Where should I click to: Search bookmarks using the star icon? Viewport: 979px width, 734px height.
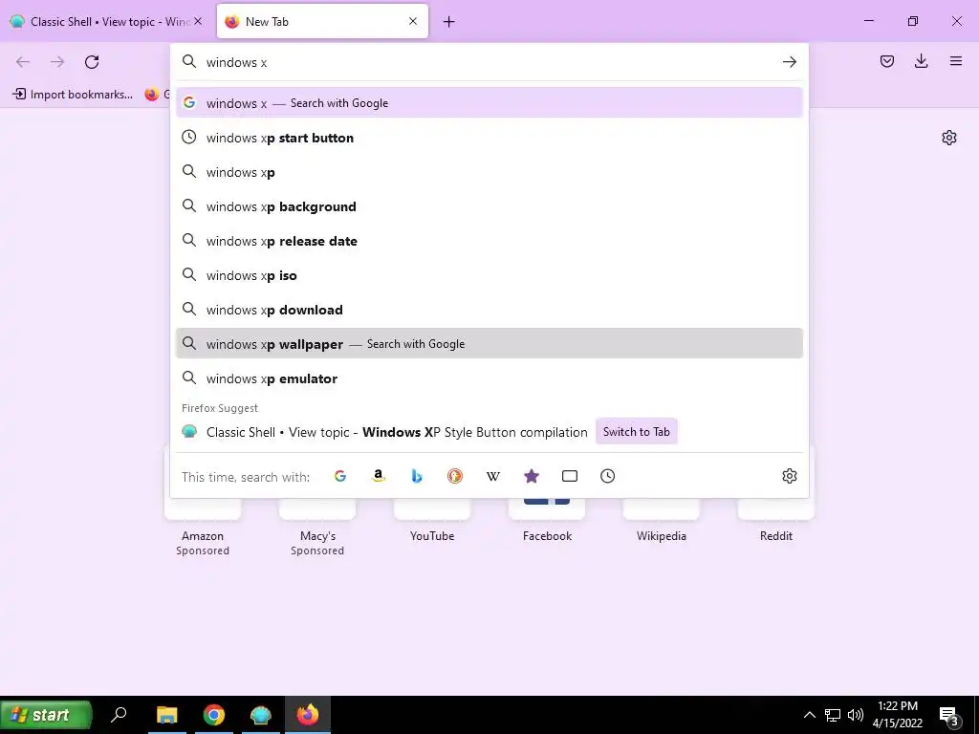coord(532,476)
